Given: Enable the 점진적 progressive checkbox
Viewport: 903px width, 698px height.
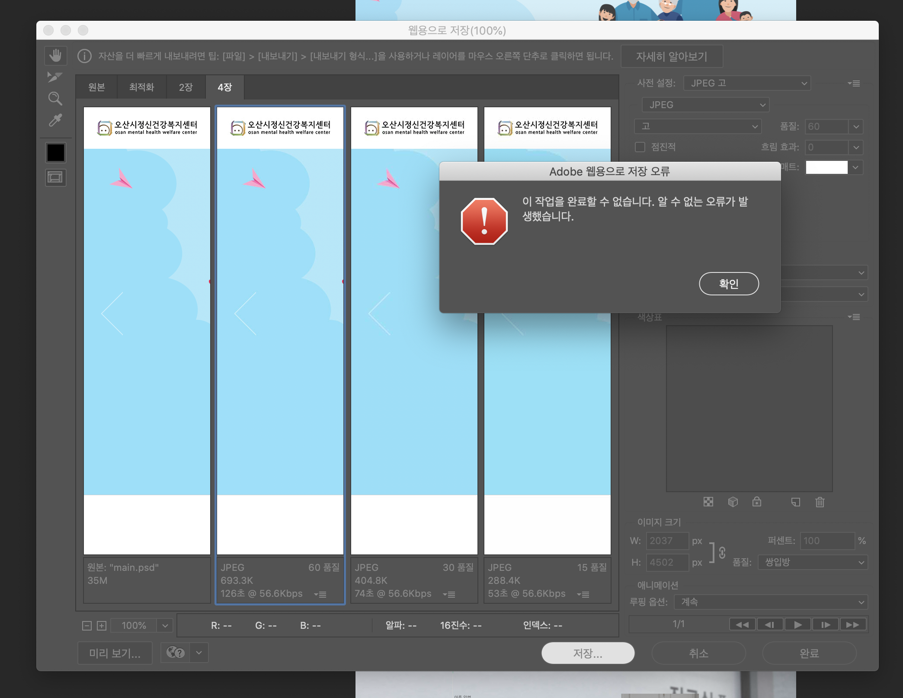Looking at the screenshot, I should pos(640,147).
